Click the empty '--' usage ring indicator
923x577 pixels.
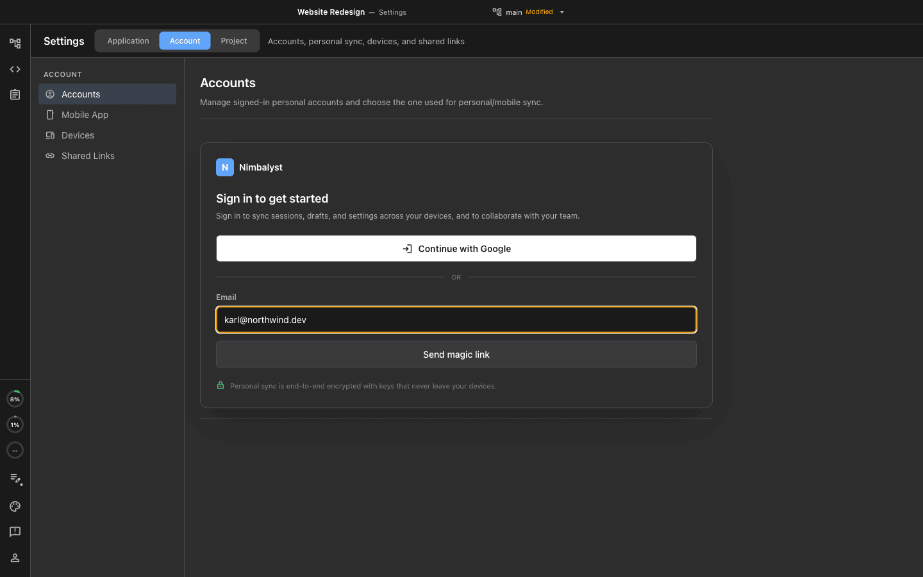tap(15, 450)
